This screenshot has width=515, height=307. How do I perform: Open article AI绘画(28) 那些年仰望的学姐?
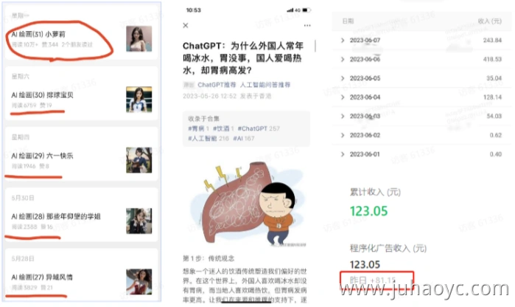tap(56, 216)
